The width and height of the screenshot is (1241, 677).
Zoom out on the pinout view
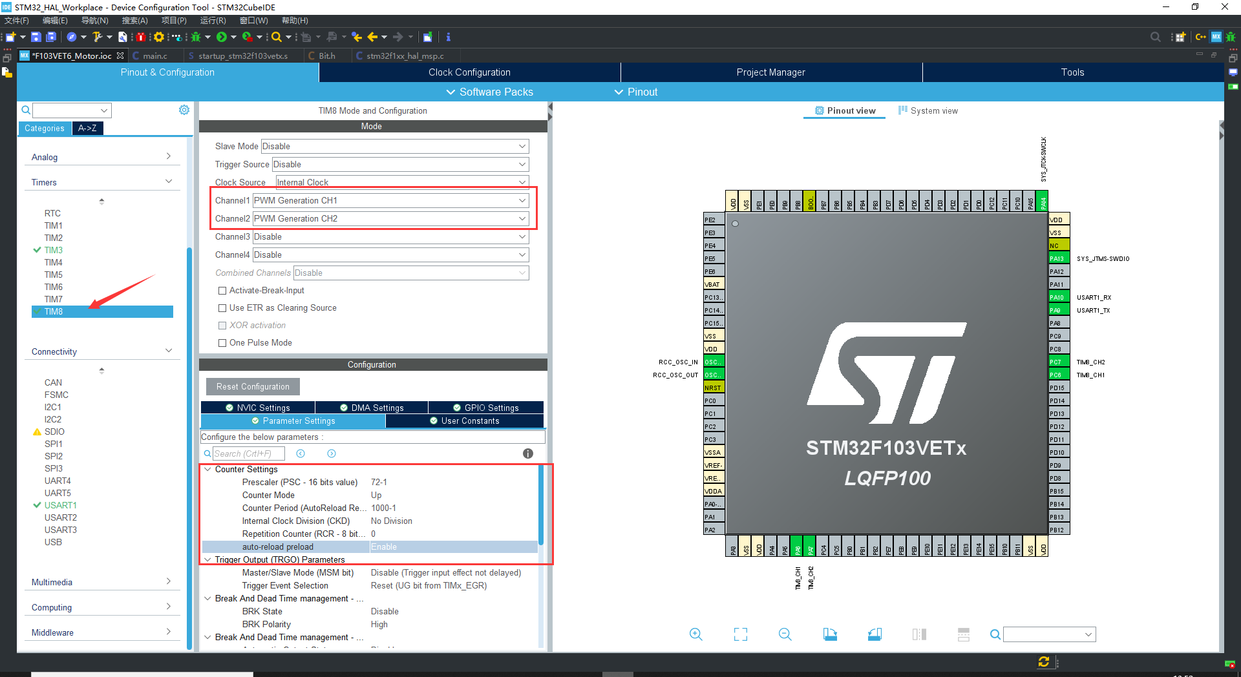(x=785, y=634)
